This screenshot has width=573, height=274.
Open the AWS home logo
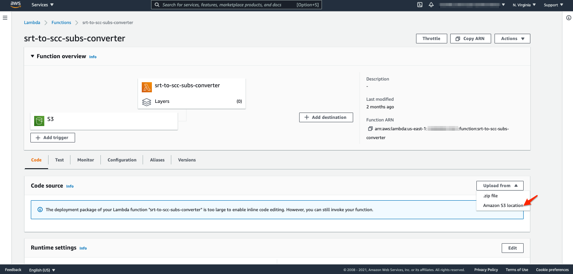click(16, 5)
